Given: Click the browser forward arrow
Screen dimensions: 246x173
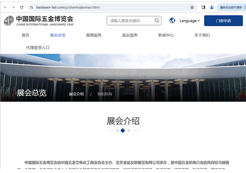Looking at the screenshot, I should (14, 7).
